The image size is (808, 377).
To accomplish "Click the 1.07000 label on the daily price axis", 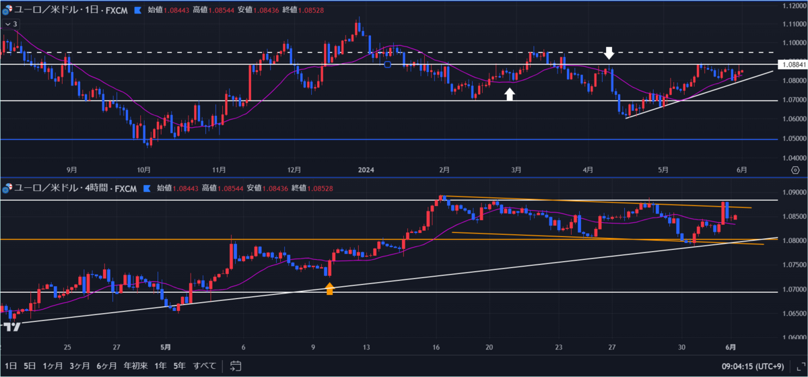I will click(x=793, y=100).
